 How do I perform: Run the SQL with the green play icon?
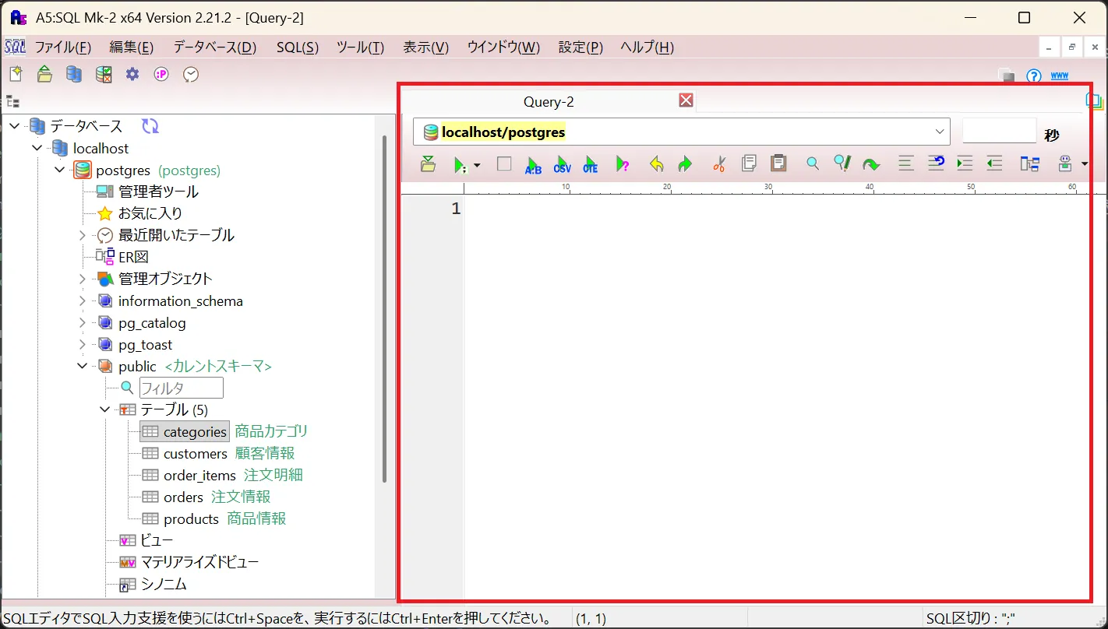(460, 164)
